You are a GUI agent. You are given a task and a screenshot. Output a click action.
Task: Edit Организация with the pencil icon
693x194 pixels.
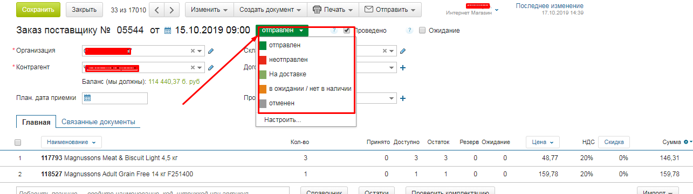coord(211,51)
